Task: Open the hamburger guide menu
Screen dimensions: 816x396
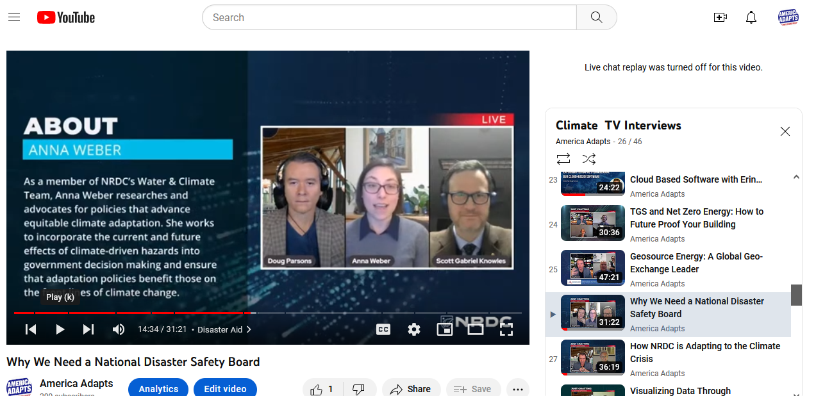Action: [x=14, y=17]
